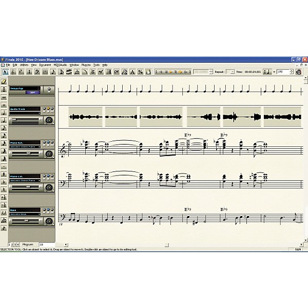Start recording with the Record button
Image resolution: width=308 pixels, height=308 pixels.
[180, 72]
